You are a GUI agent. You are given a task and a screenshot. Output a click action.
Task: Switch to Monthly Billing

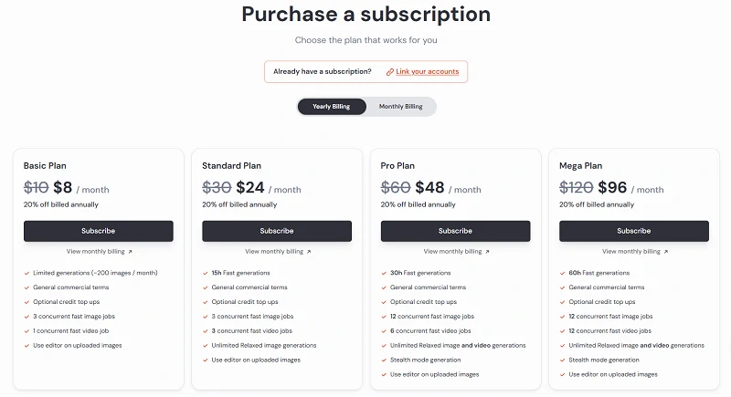point(400,107)
